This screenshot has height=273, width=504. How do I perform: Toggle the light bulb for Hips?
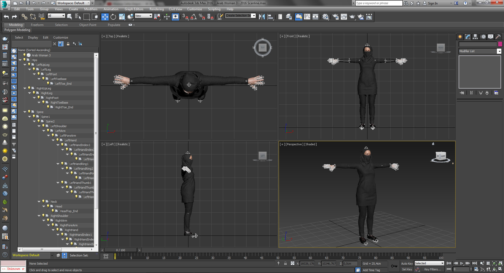pyautogui.click(x=24, y=60)
